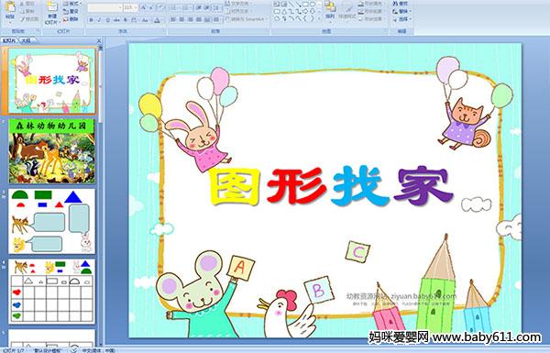Toggle bold formatting
The height and width of the screenshot is (353, 550).
[x=91, y=20]
